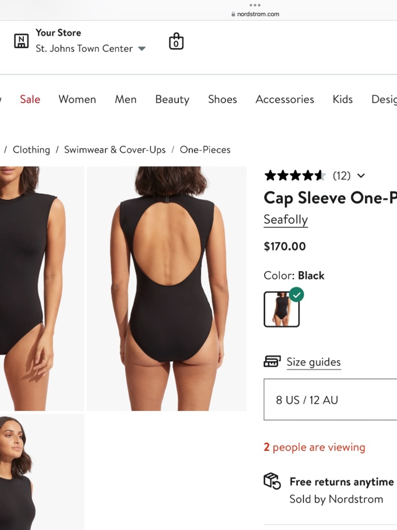Toggle the green checkmark on the Black swatch
397x530 pixels.
click(x=297, y=295)
